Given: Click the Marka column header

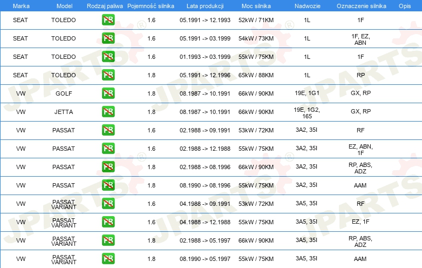Looking at the screenshot, I should [21, 6].
